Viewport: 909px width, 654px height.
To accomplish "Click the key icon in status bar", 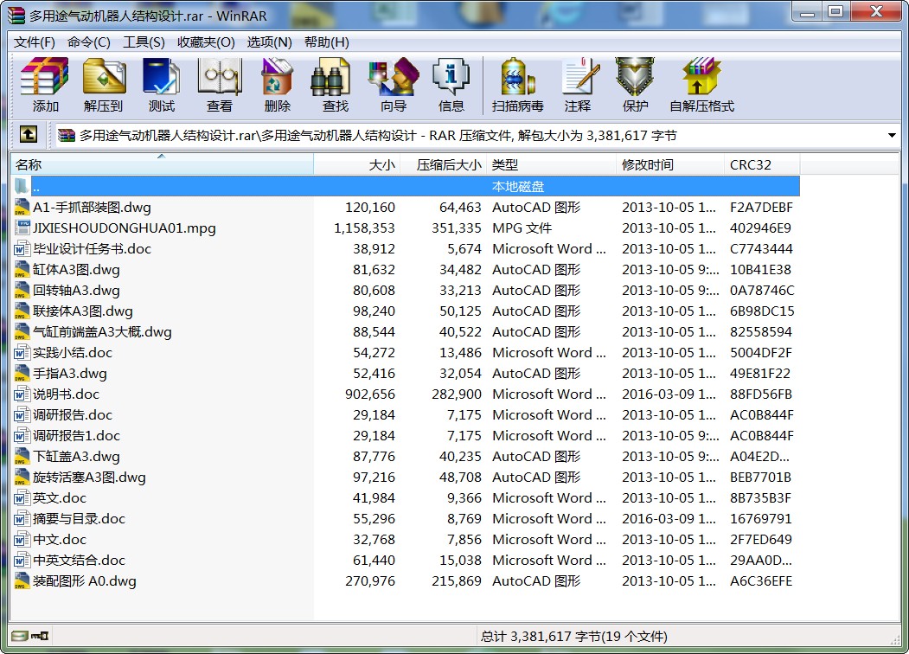I will point(40,636).
